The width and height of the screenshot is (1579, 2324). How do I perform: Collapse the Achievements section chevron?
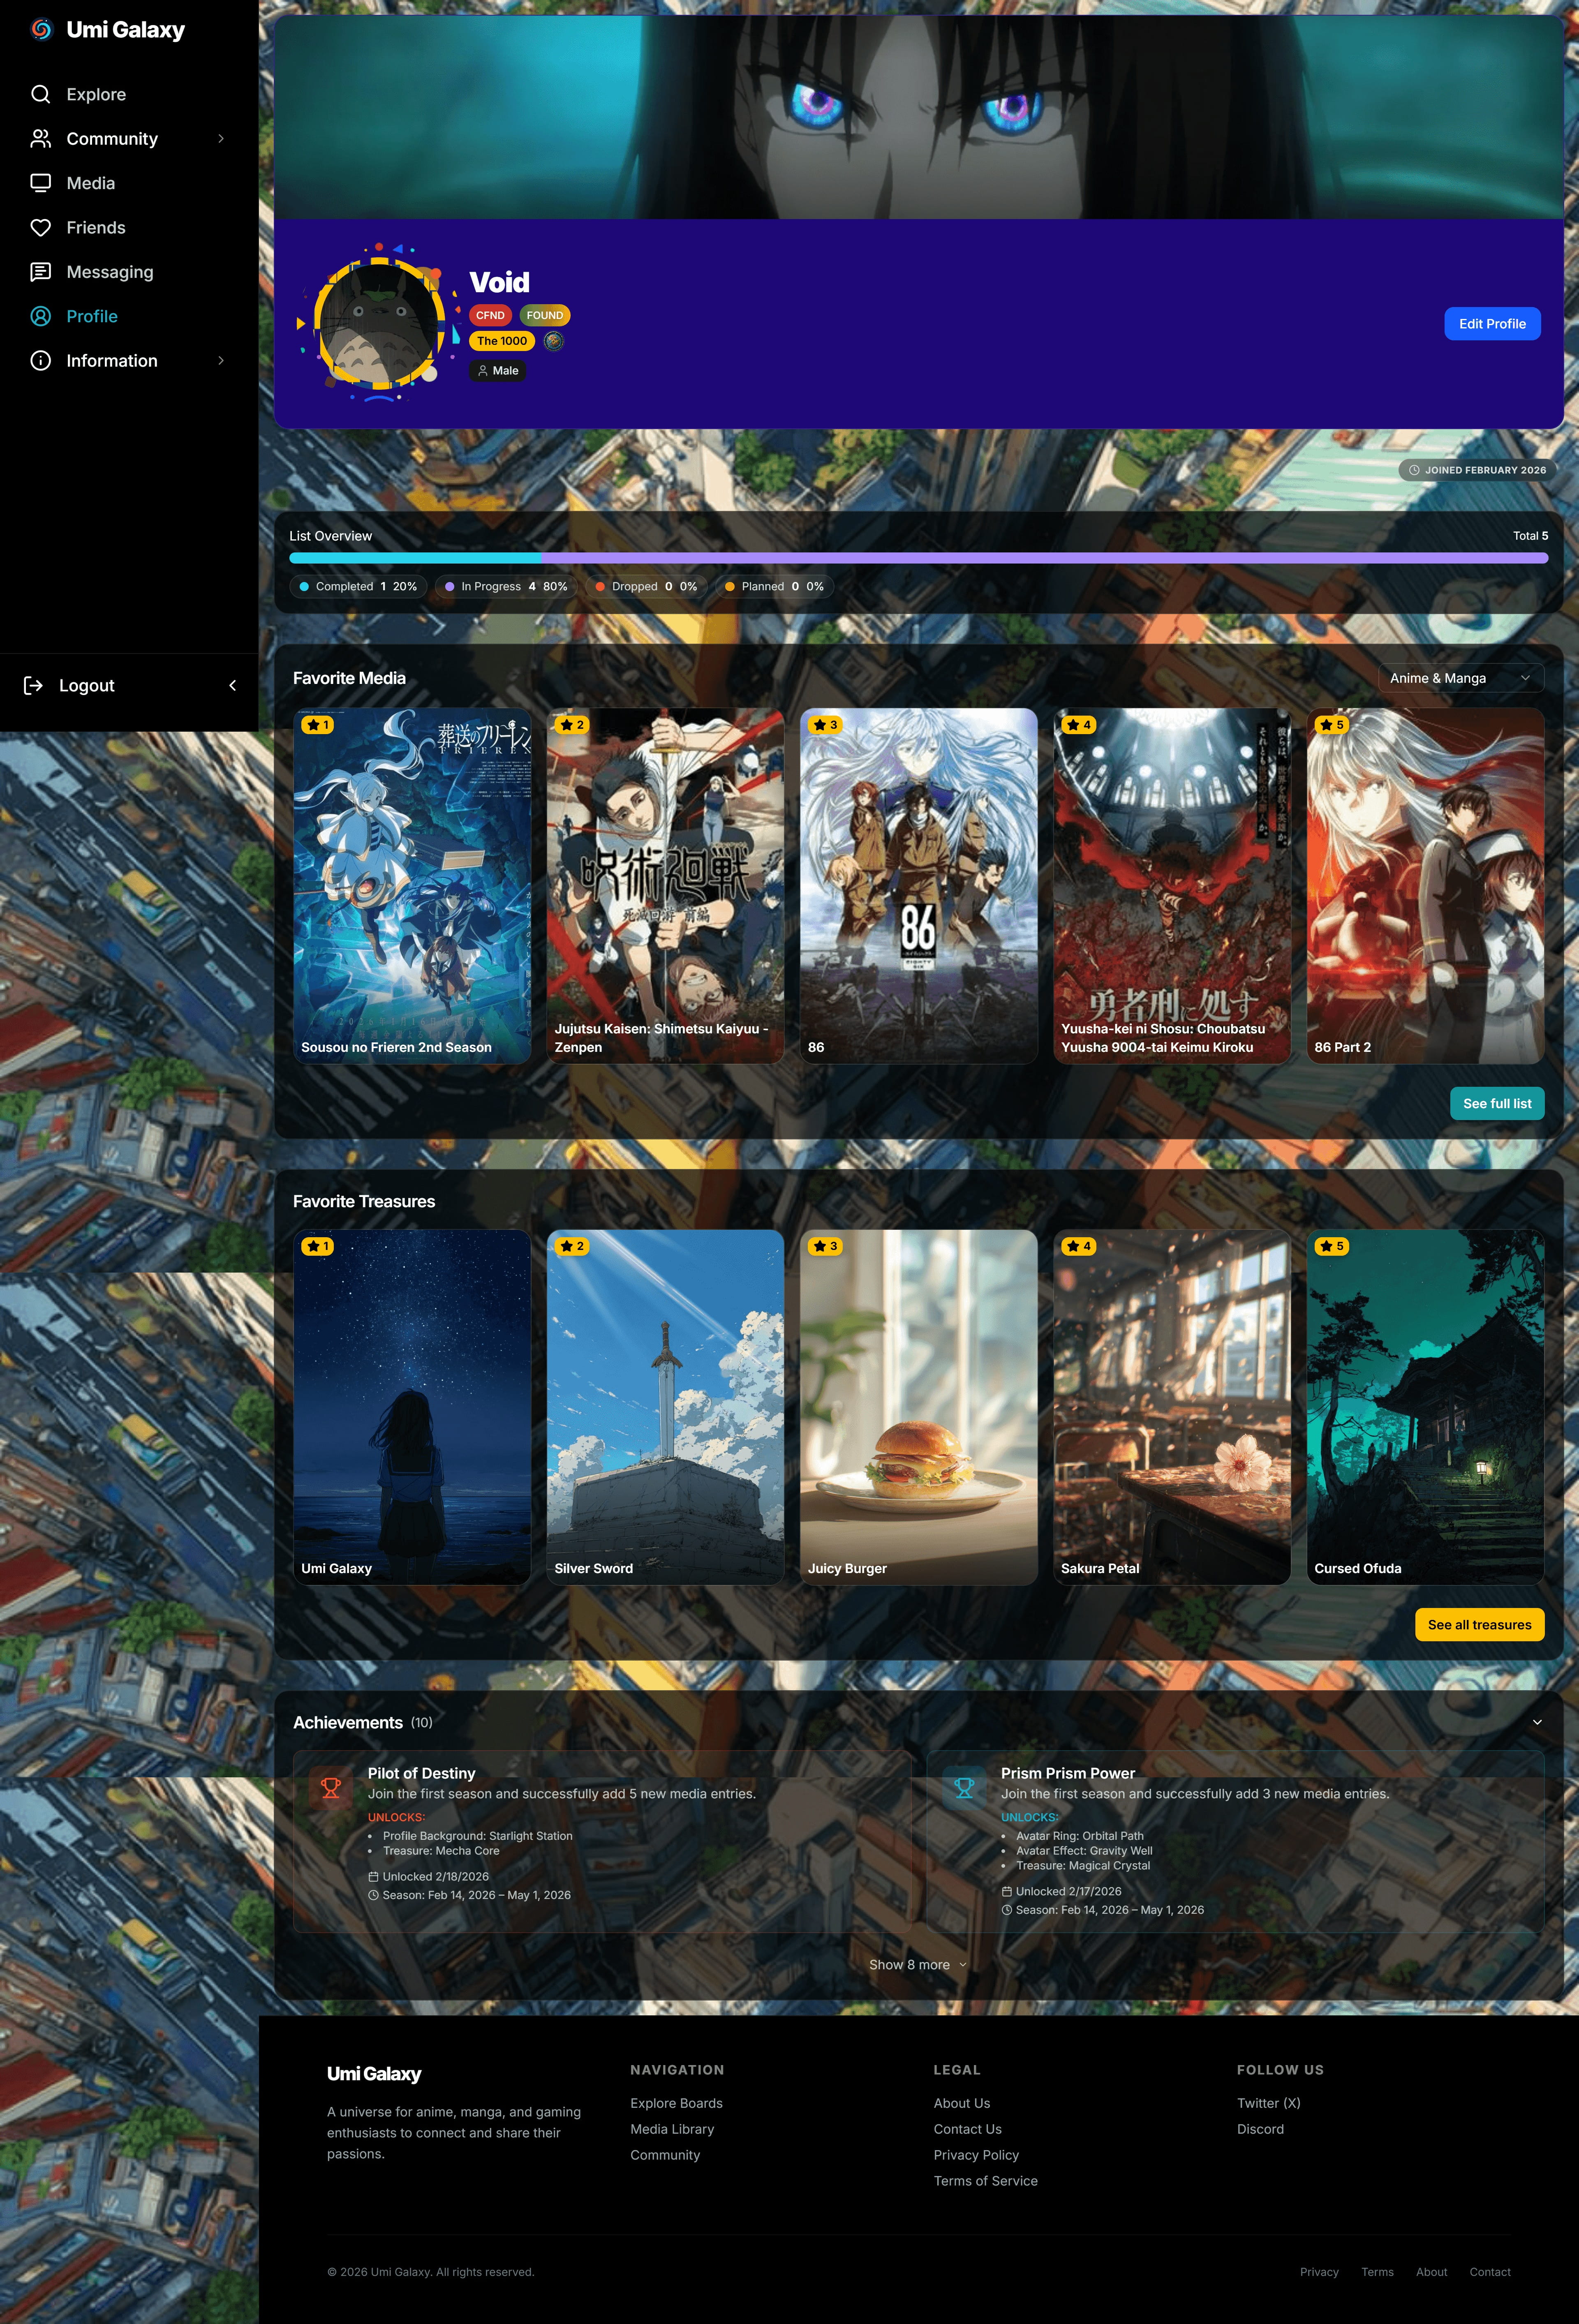(x=1537, y=1722)
